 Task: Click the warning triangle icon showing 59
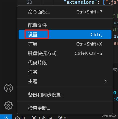(x=44, y=118)
